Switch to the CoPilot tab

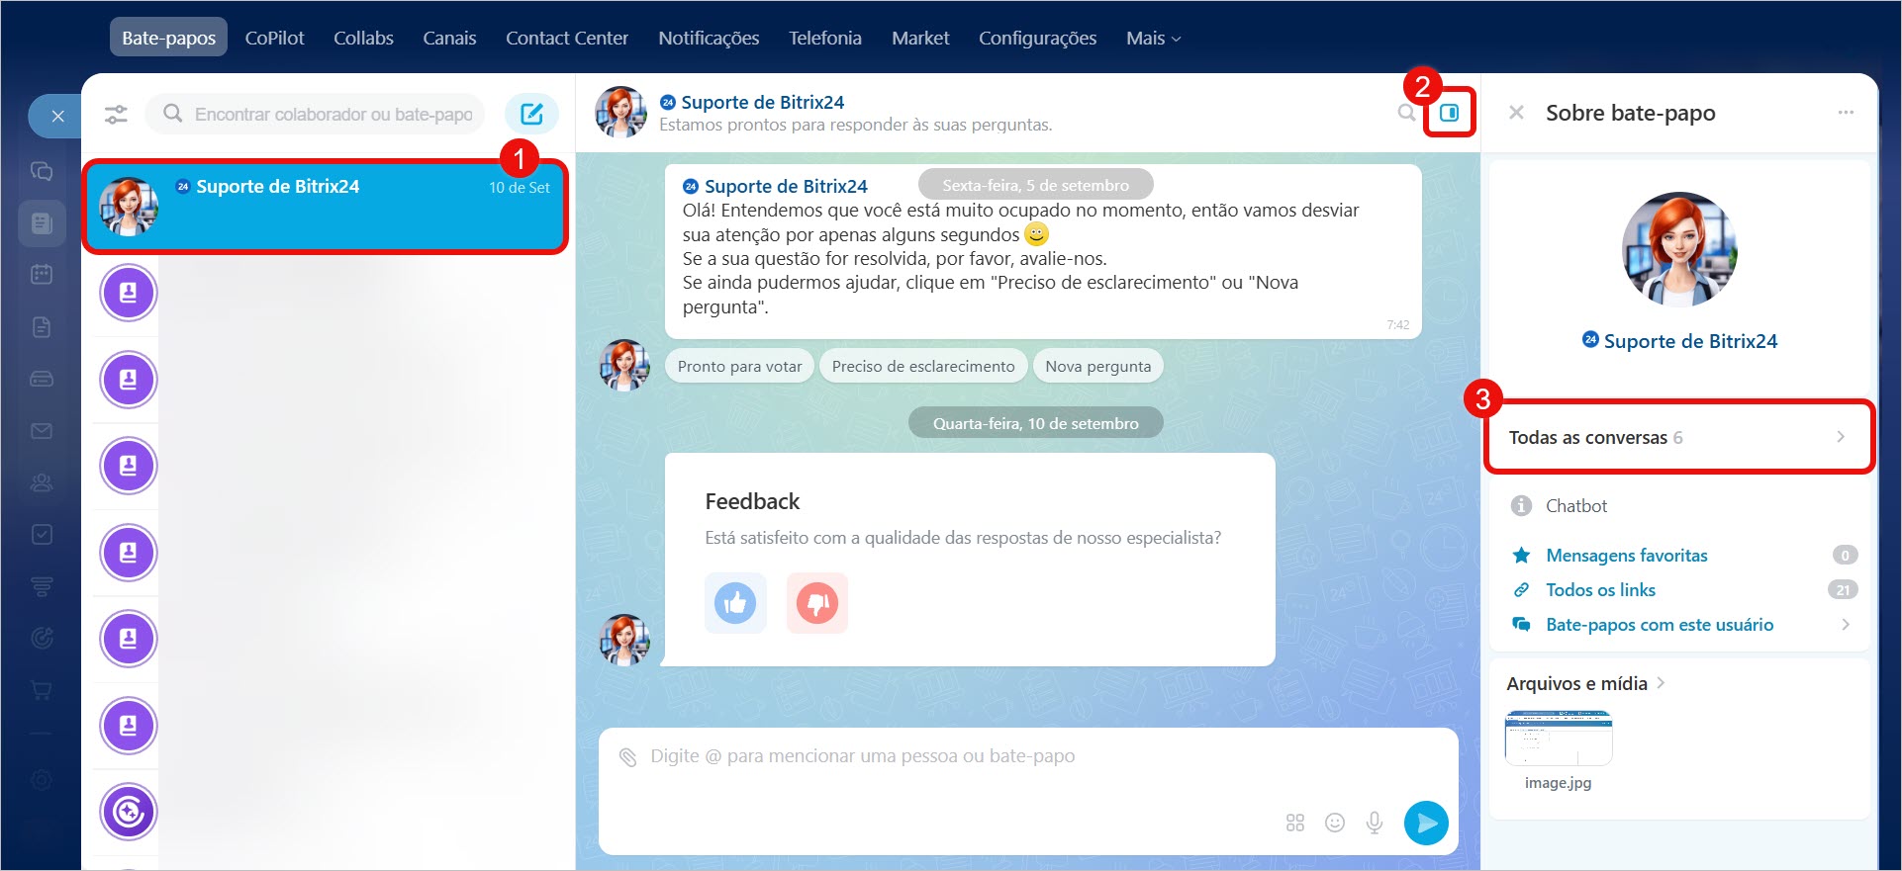[x=274, y=38]
